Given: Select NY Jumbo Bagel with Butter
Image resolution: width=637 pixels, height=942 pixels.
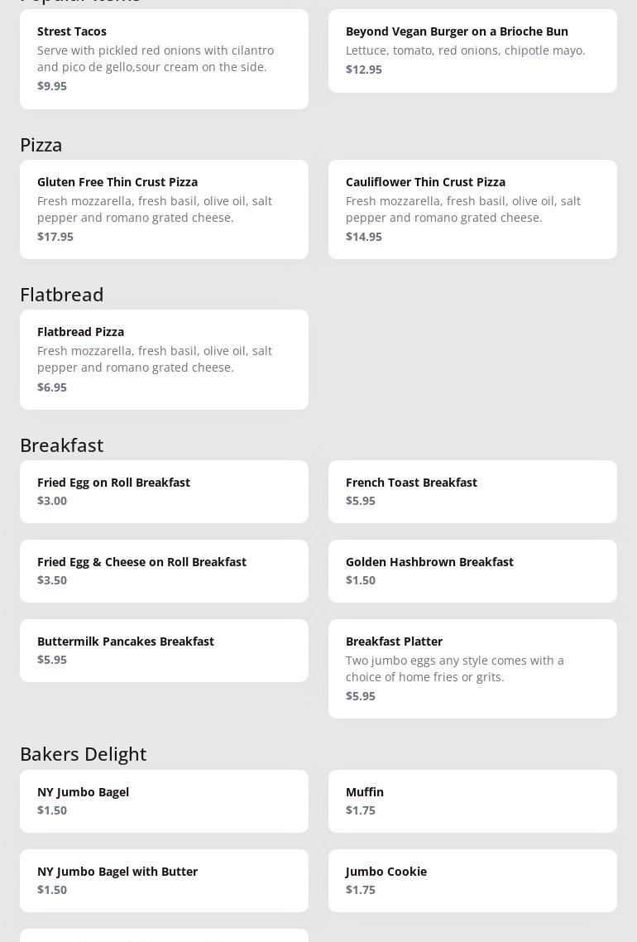Looking at the screenshot, I should [x=164, y=881].
